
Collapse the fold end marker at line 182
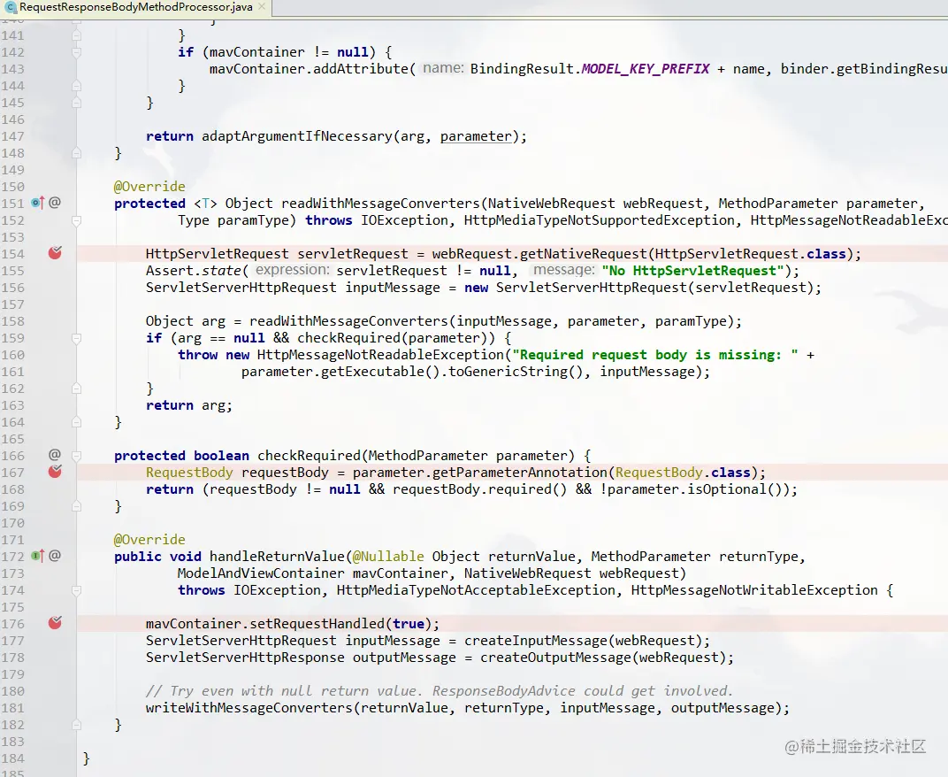tap(76, 725)
